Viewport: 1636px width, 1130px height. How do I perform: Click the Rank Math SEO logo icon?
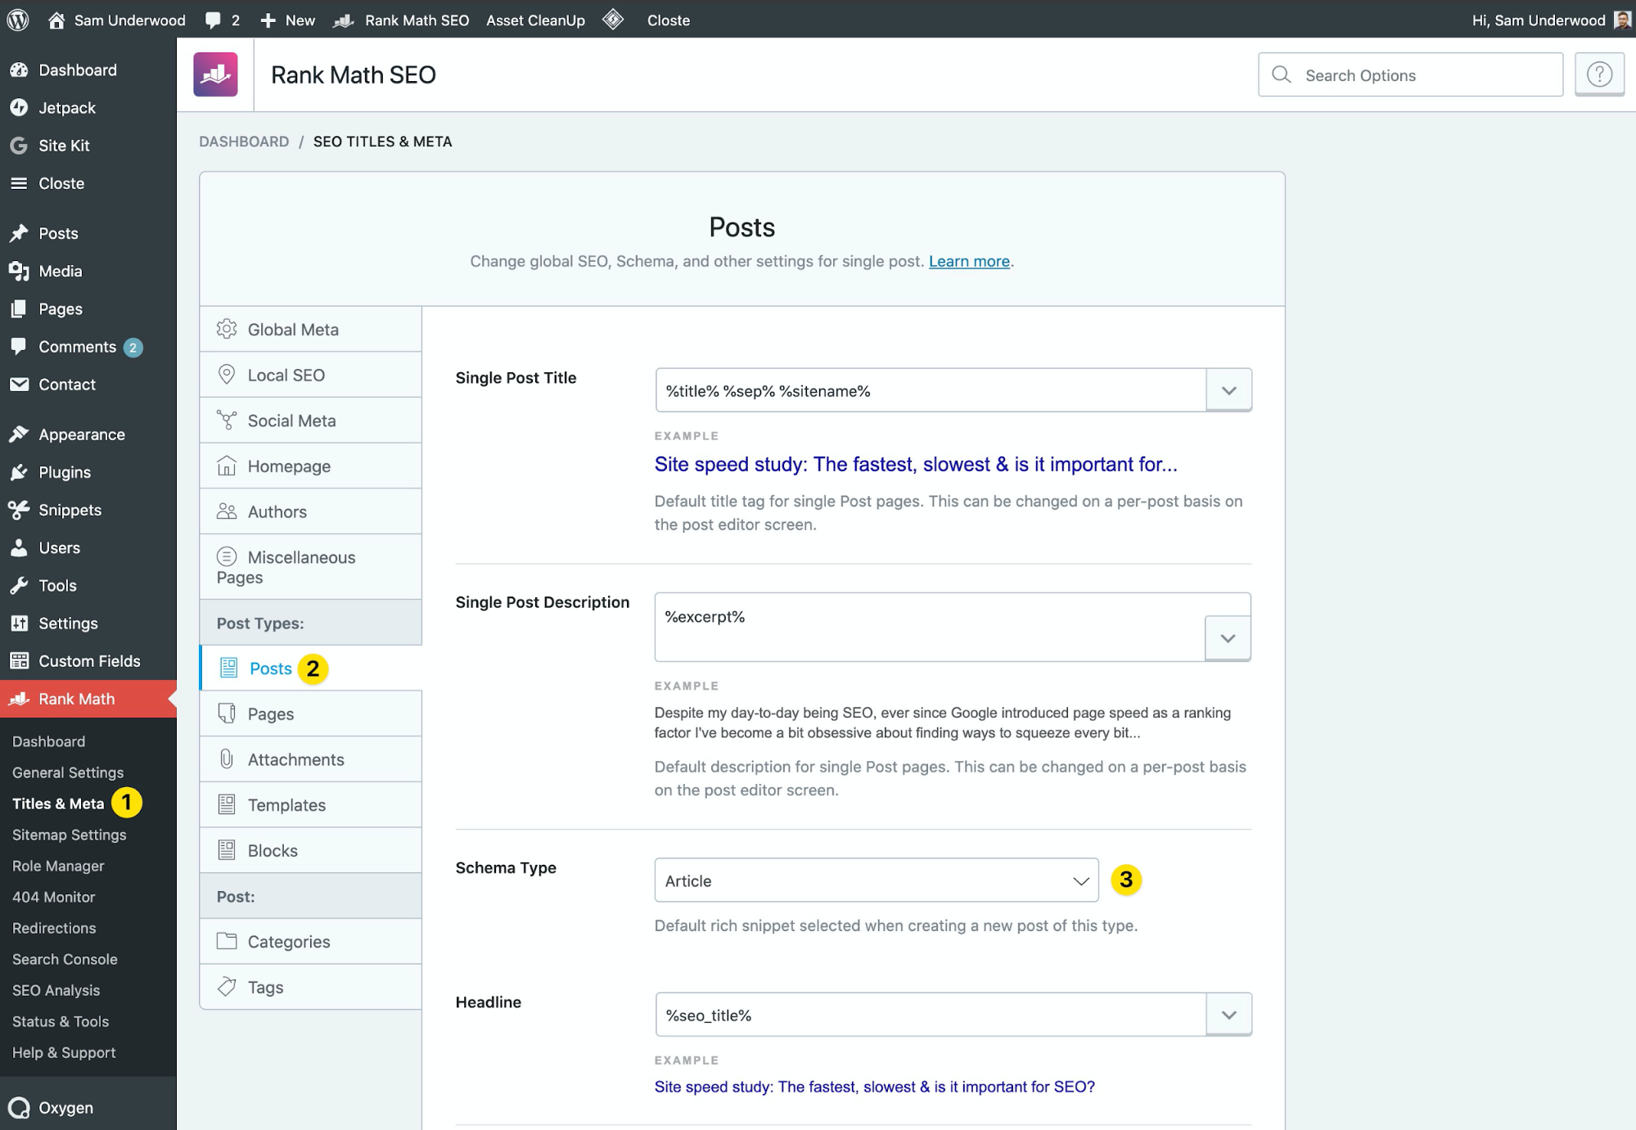tap(215, 74)
